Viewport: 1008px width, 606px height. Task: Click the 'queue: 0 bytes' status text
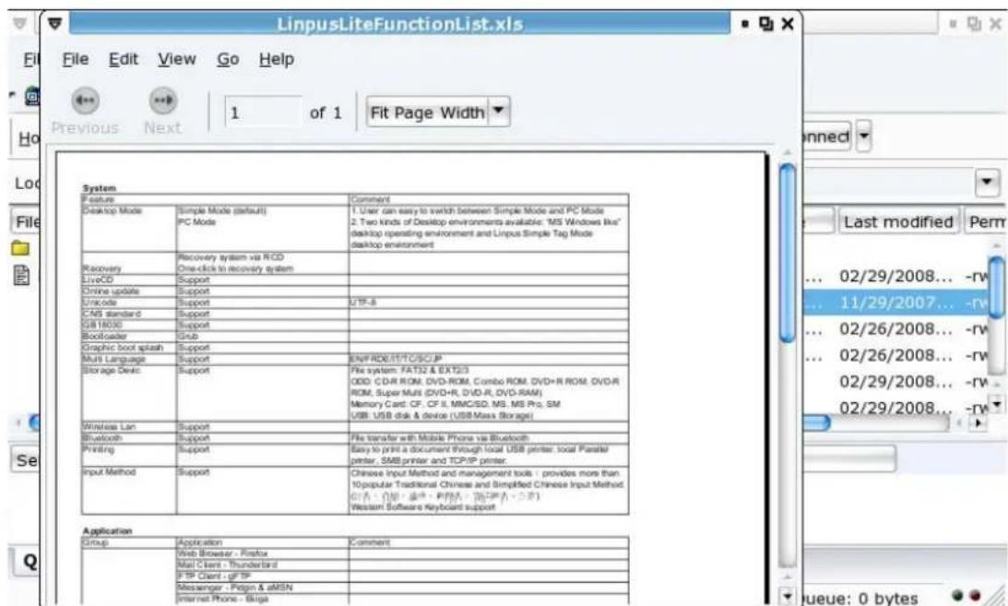[859, 598]
